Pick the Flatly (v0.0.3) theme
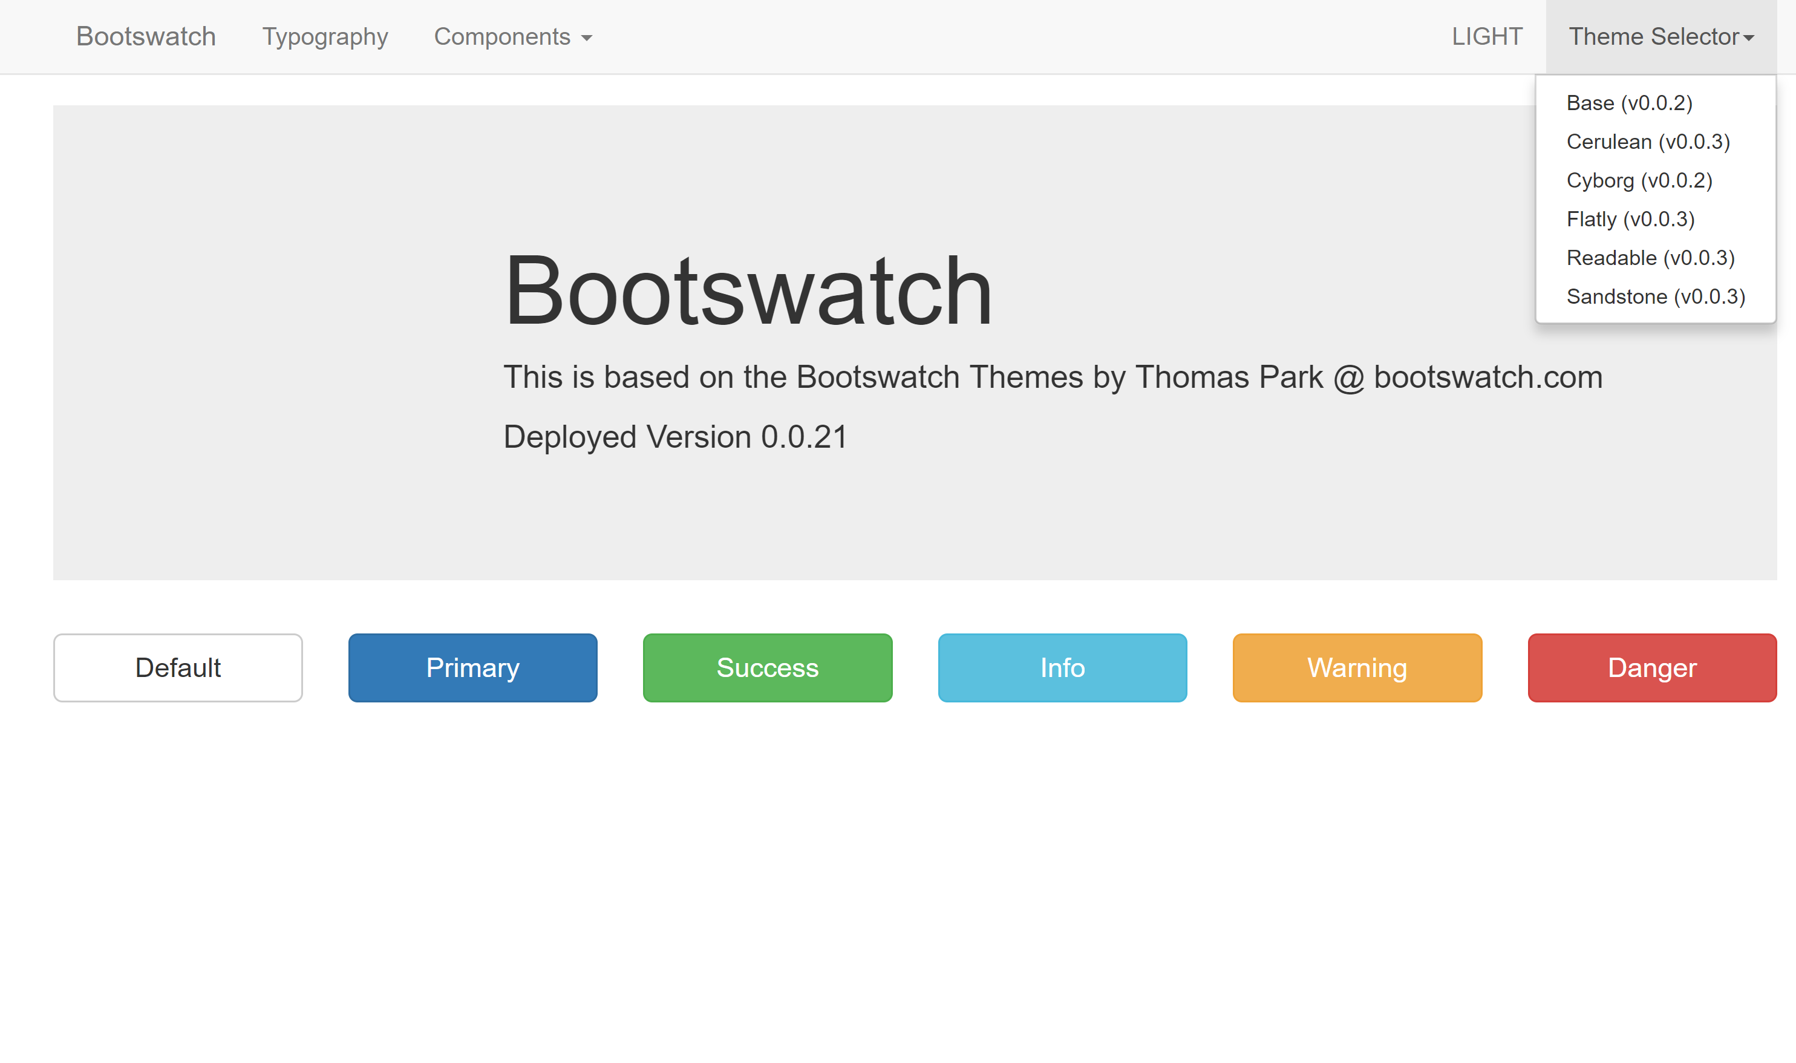Screen dimensions: 1796x1063 tap(1630, 219)
